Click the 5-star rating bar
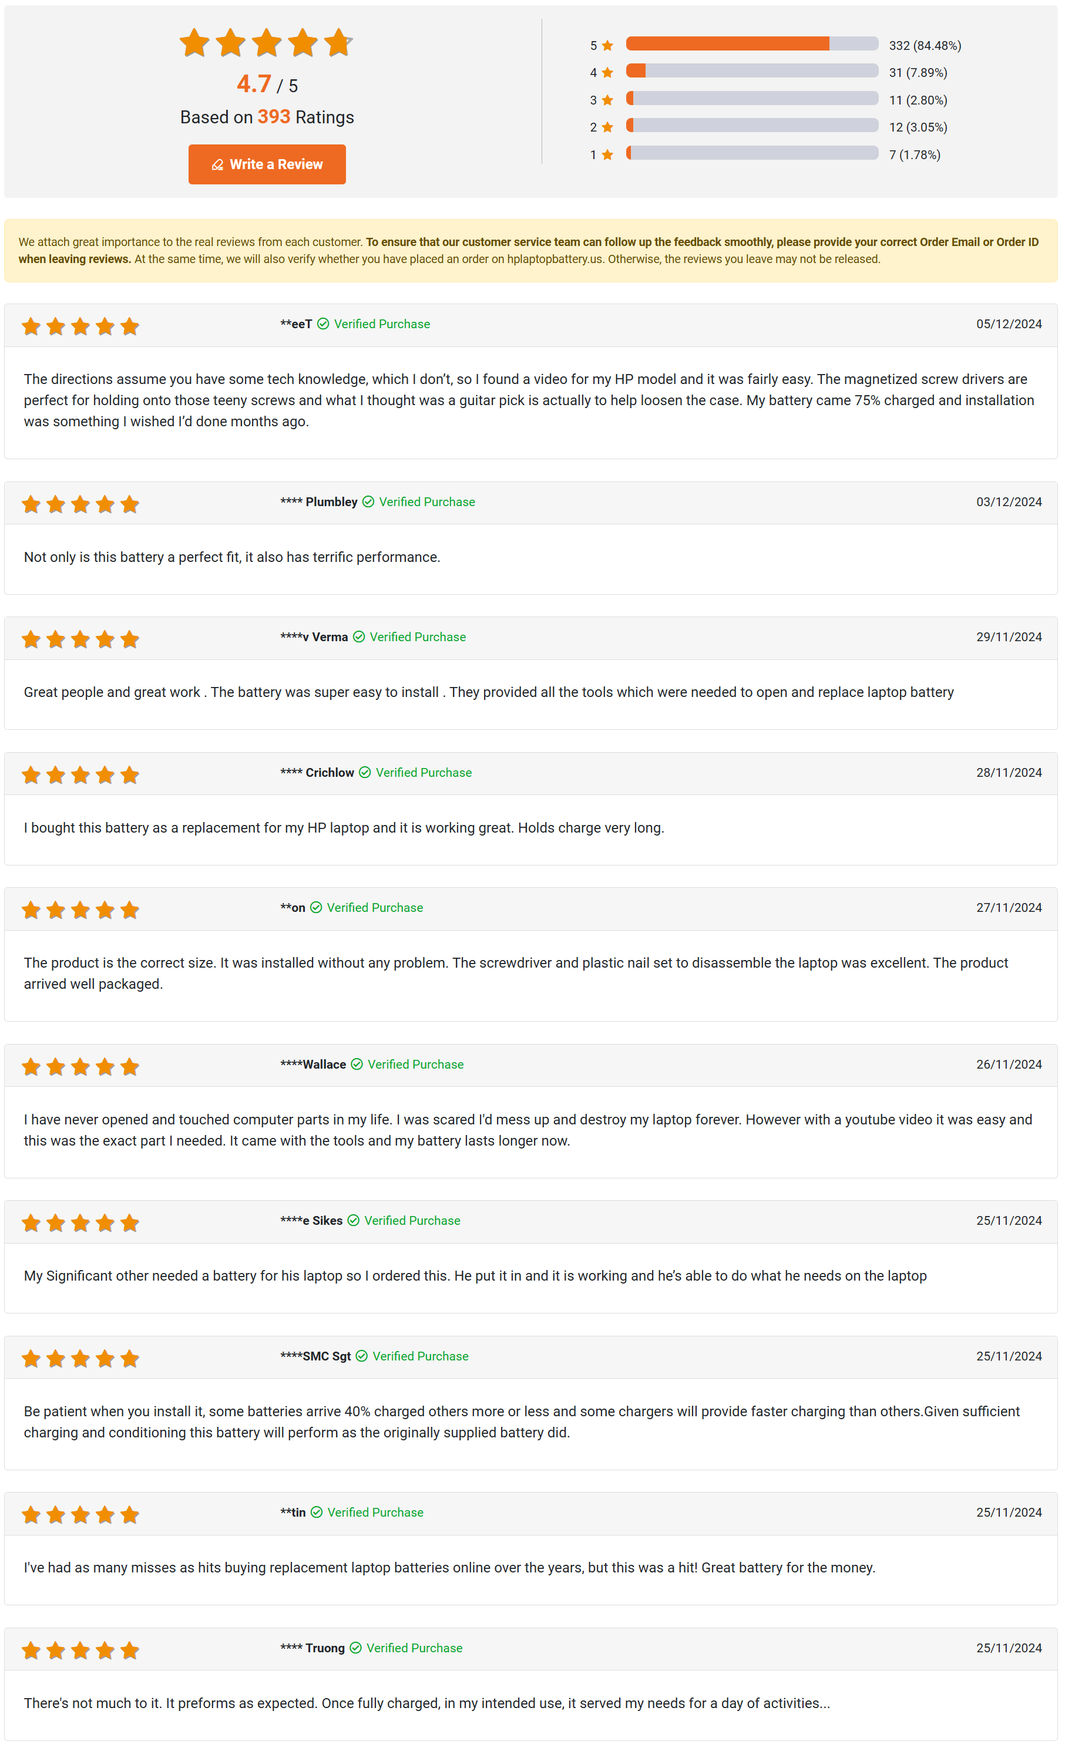Image resolution: width=1065 pixels, height=1748 pixels. pyautogui.click(x=751, y=44)
